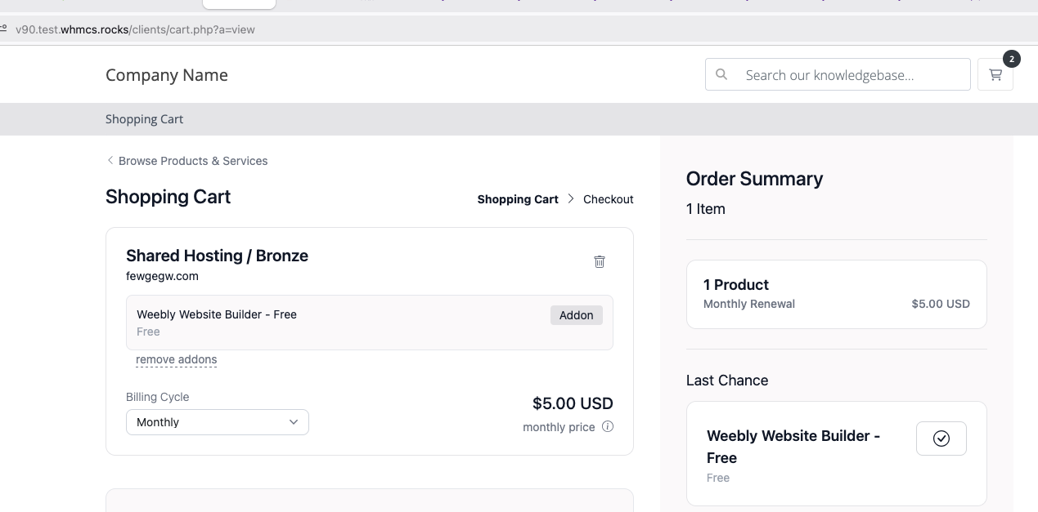Follow the Browse Products & Services link
This screenshot has height=512, width=1038.
(x=193, y=161)
